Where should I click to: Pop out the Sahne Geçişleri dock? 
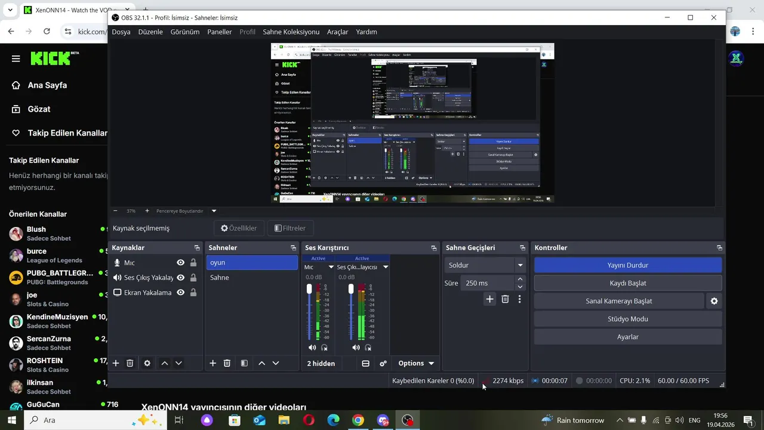tap(522, 248)
